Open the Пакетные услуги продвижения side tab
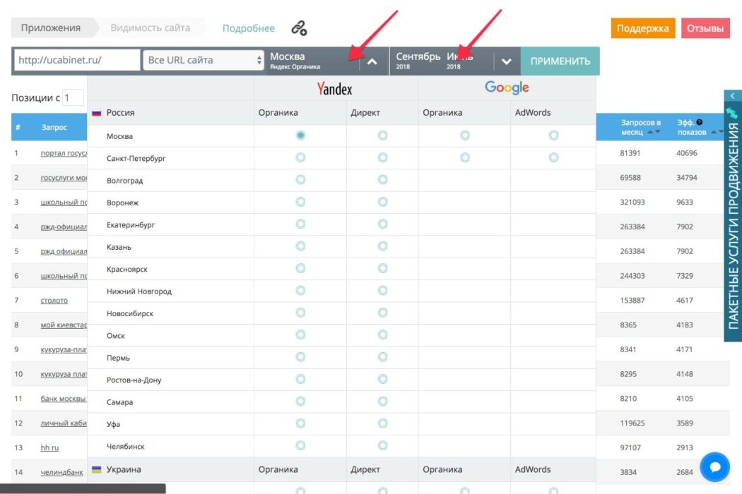Screen dimensions: 742x494 coord(733,226)
